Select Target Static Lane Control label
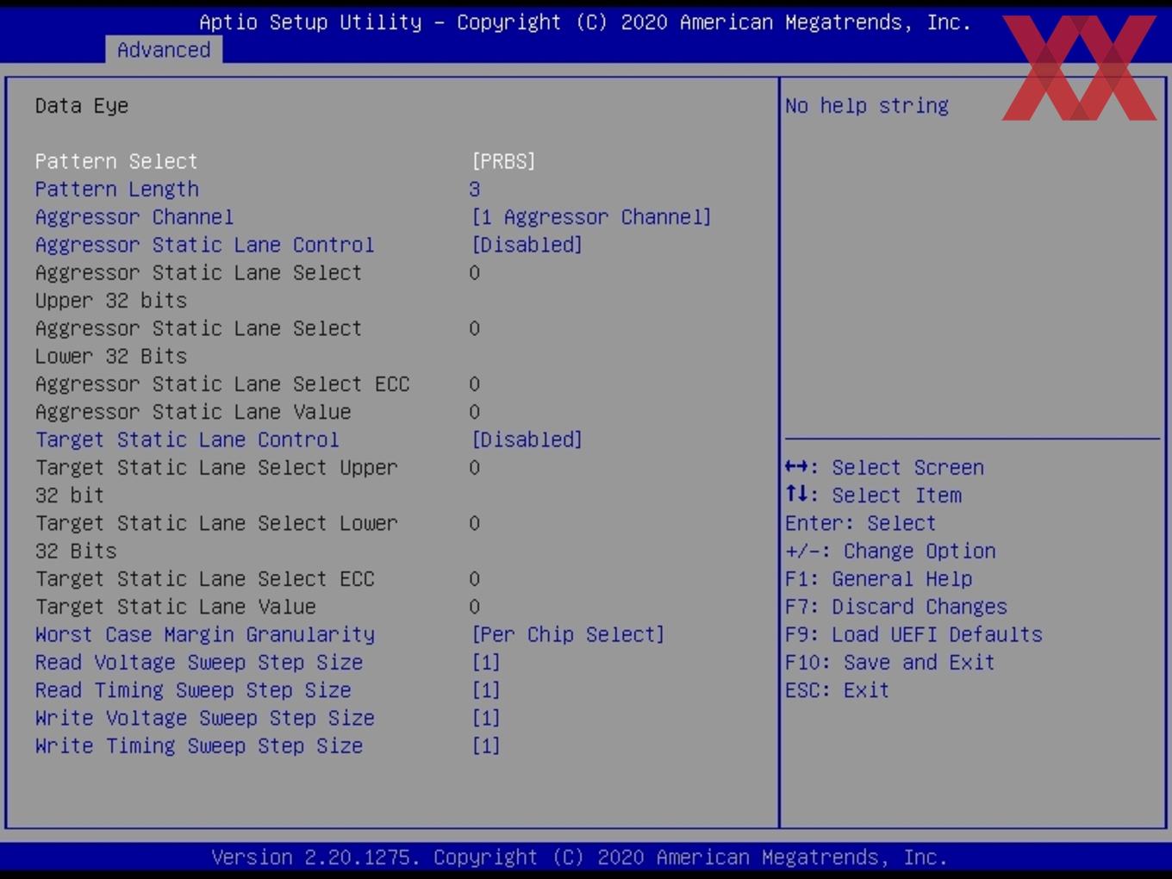The image size is (1172, 879). pyautogui.click(x=187, y=439)
